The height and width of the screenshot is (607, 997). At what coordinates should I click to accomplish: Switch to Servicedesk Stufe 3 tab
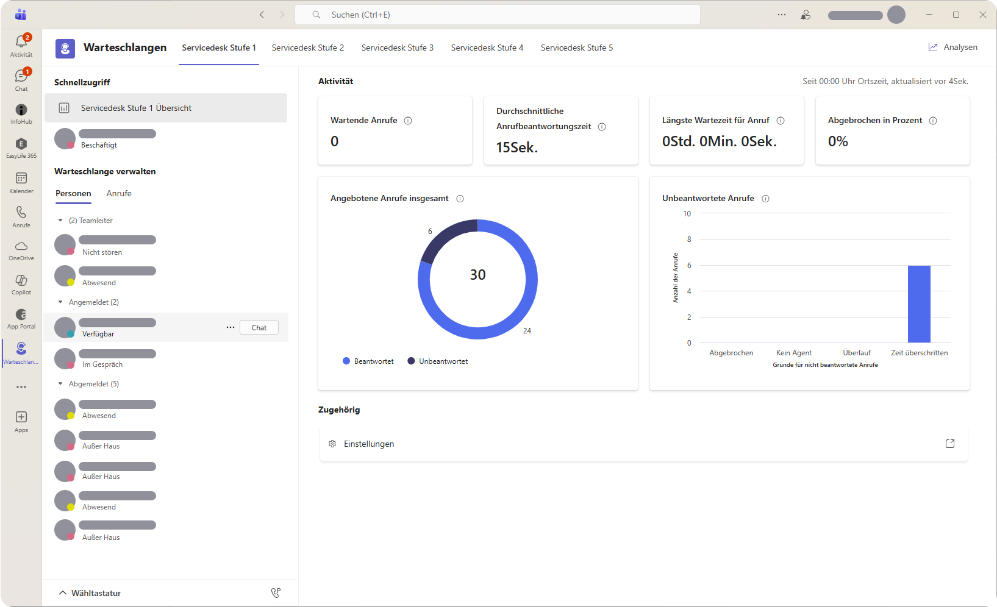point(397,48)
